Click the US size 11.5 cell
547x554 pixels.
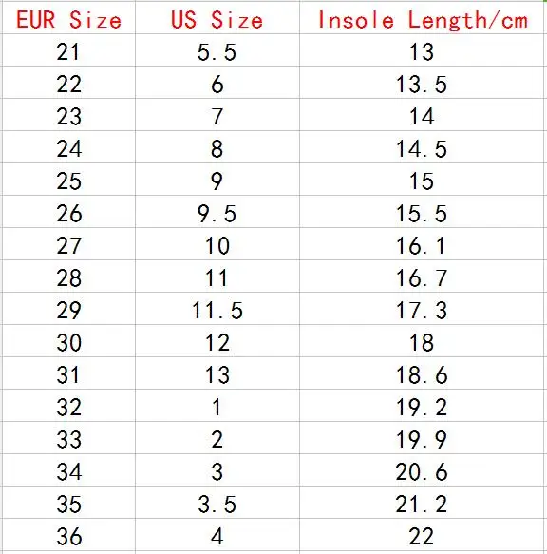click(217, 309)
